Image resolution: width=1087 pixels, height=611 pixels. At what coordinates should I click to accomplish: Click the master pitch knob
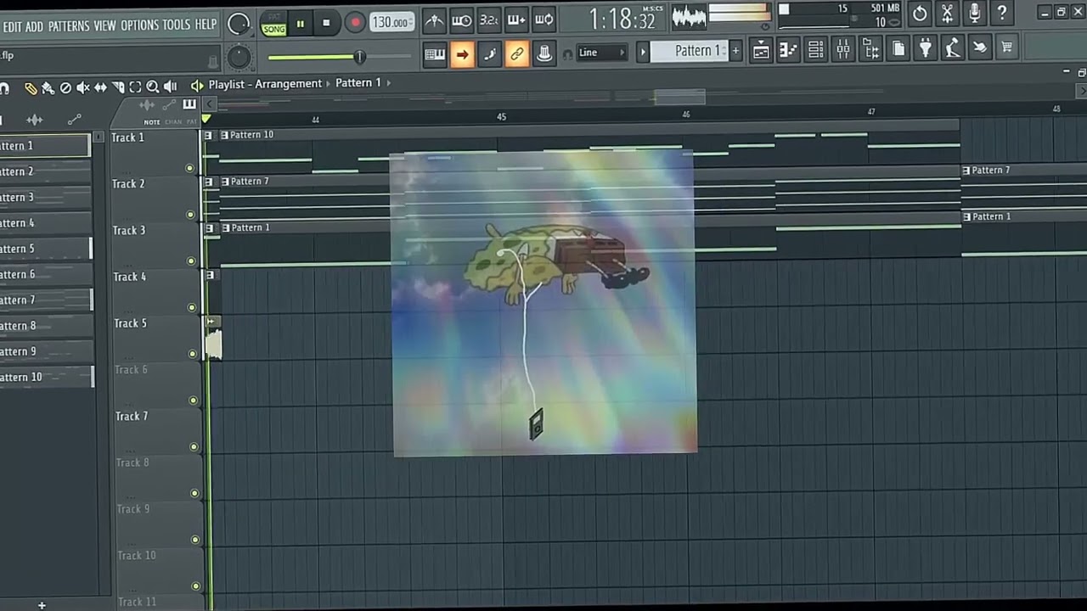click(239, 57)
